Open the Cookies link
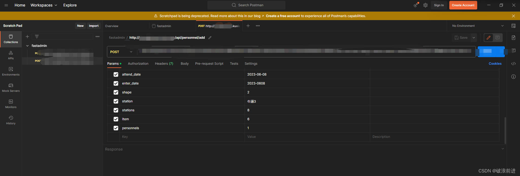Image resolution: width=520 pixels, height=176 pixels. pyautogui.click(x=495, y=64)
